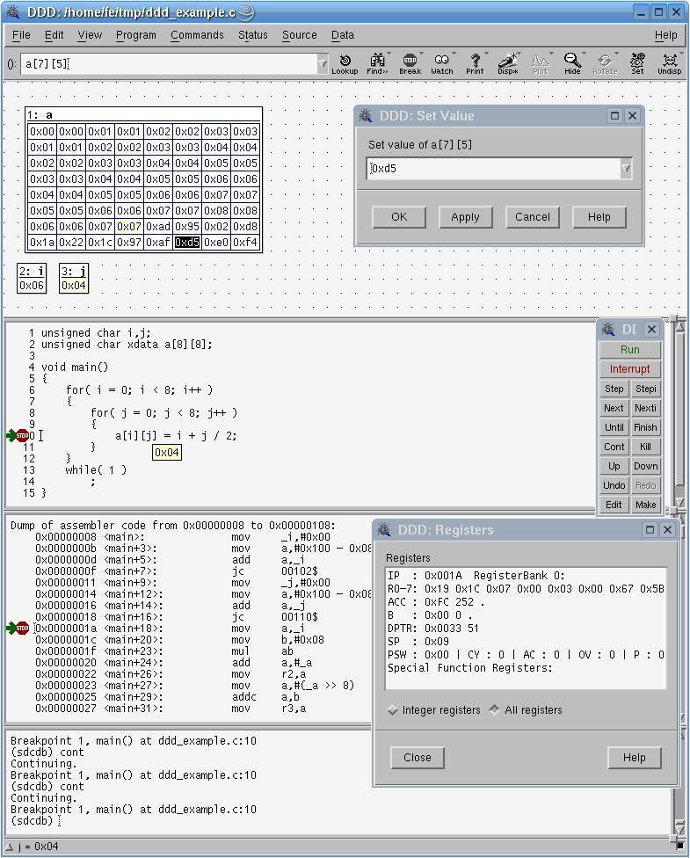Open the File menu
The height and width of the screenshot is (858, 690).
(21, 35)
